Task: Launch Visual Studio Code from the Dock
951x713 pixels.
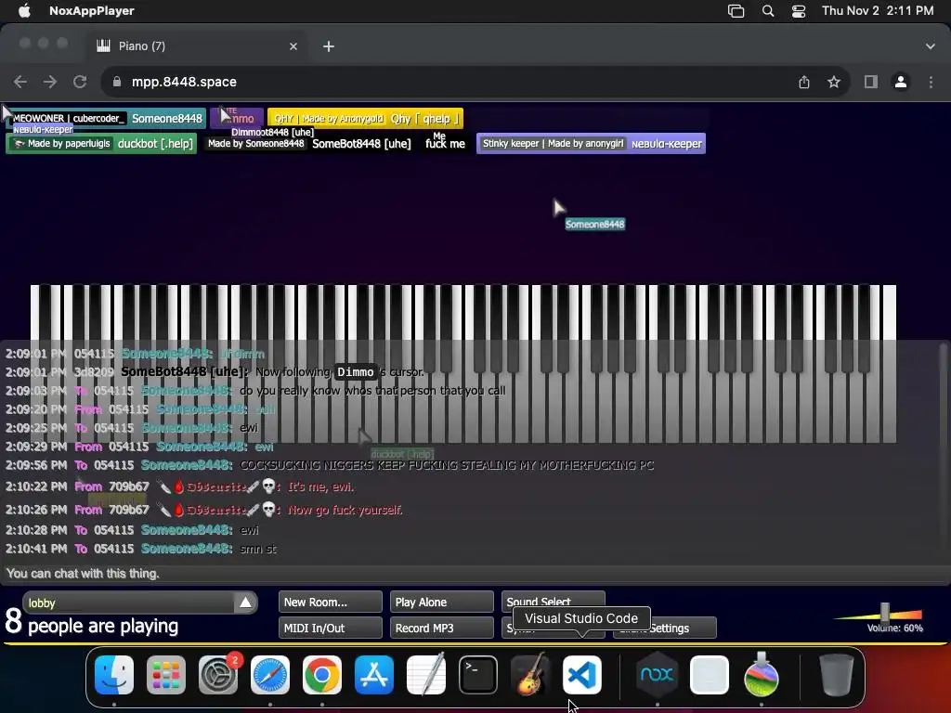Action: [582, 675]
